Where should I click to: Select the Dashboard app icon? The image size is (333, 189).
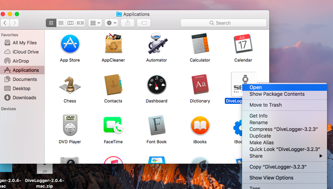(x=157, y=85)
